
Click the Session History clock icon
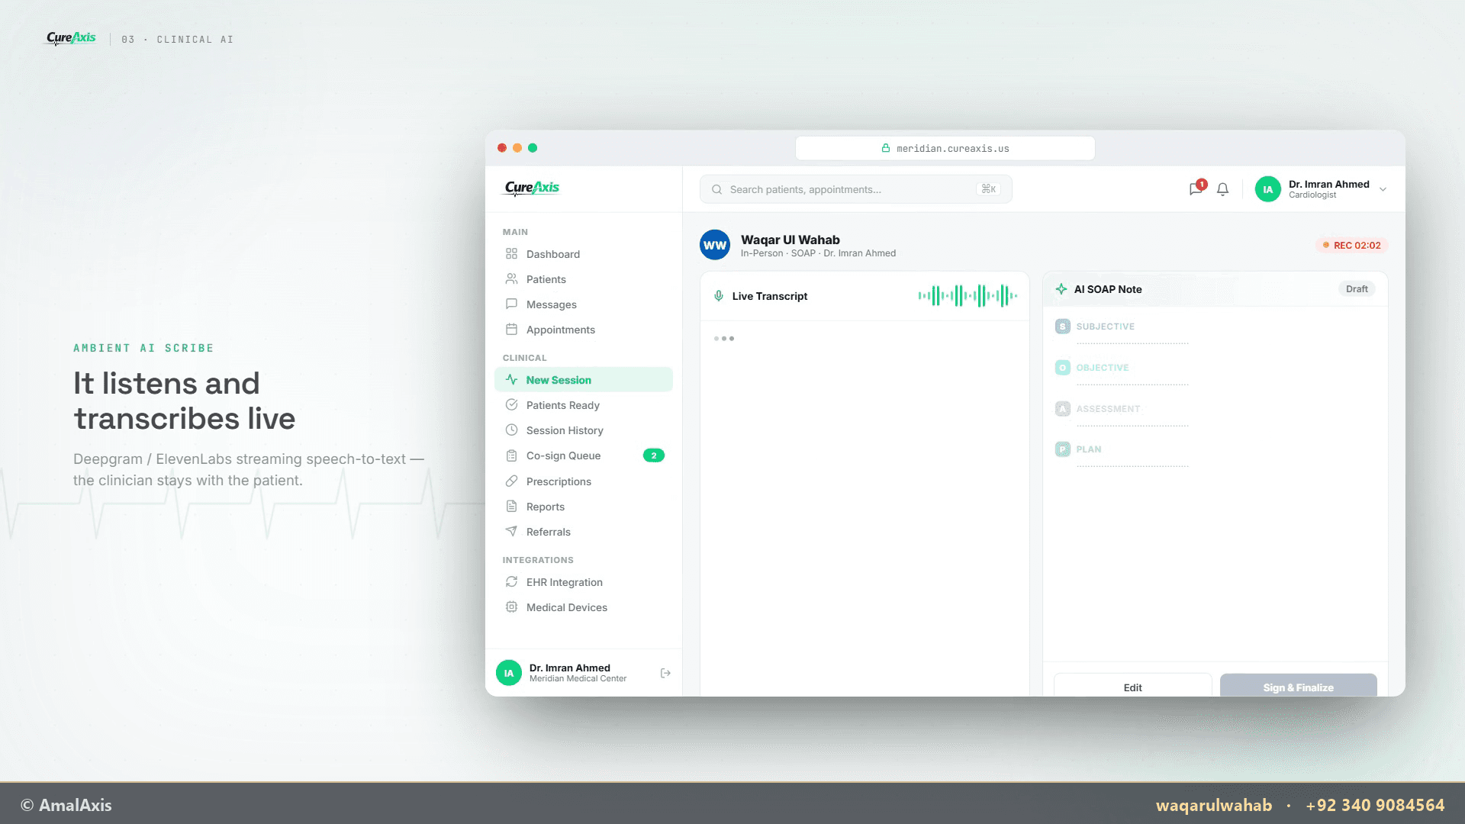click(x=511, y=430)
